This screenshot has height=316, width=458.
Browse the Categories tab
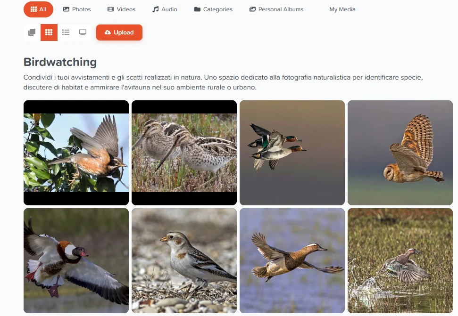(213, 9)
